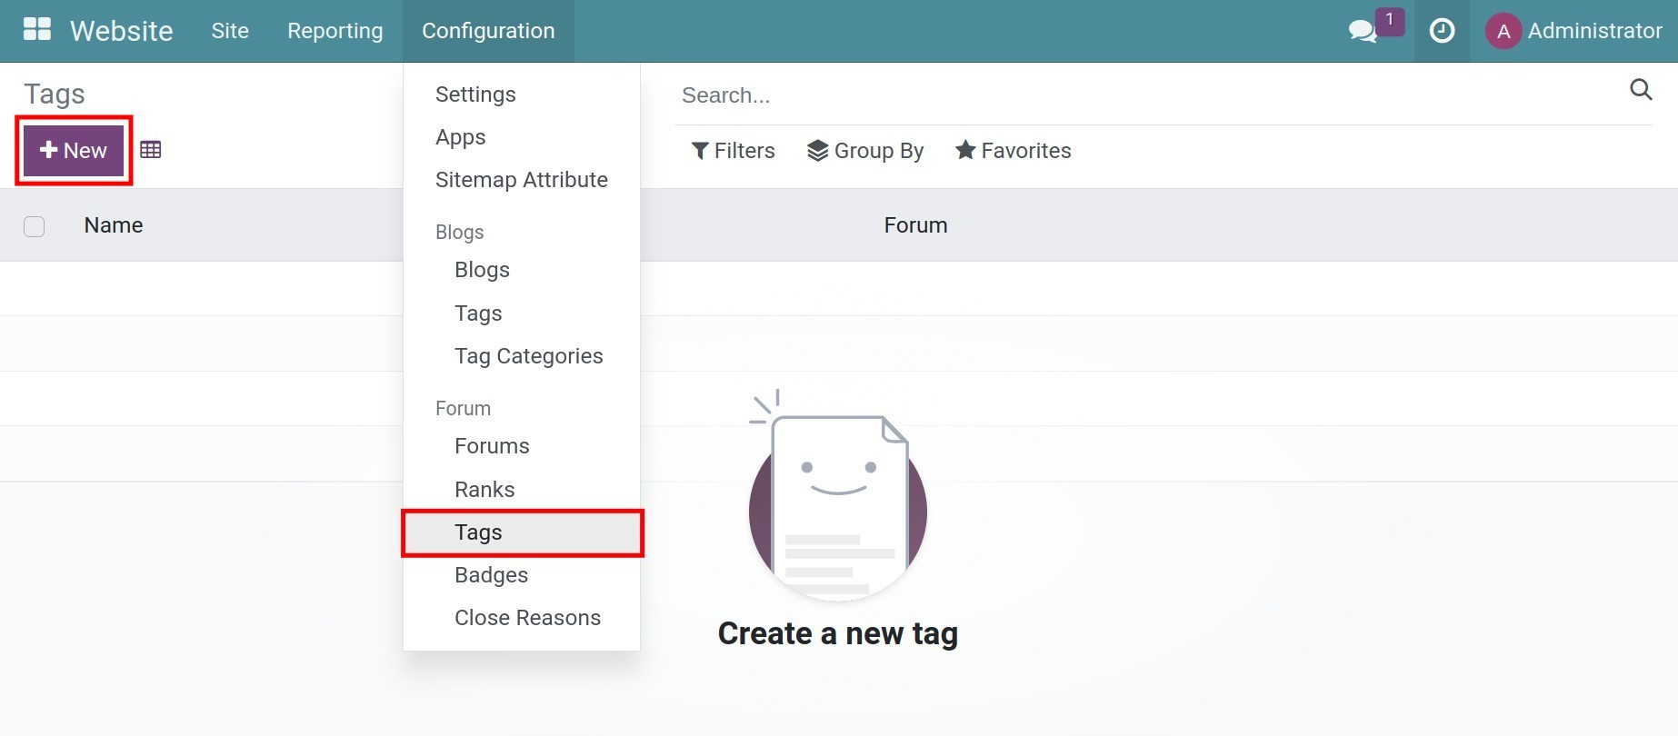Open the messages conversation icon
The width and height of the screenshot is (1678, 736).
point(1362,31)
